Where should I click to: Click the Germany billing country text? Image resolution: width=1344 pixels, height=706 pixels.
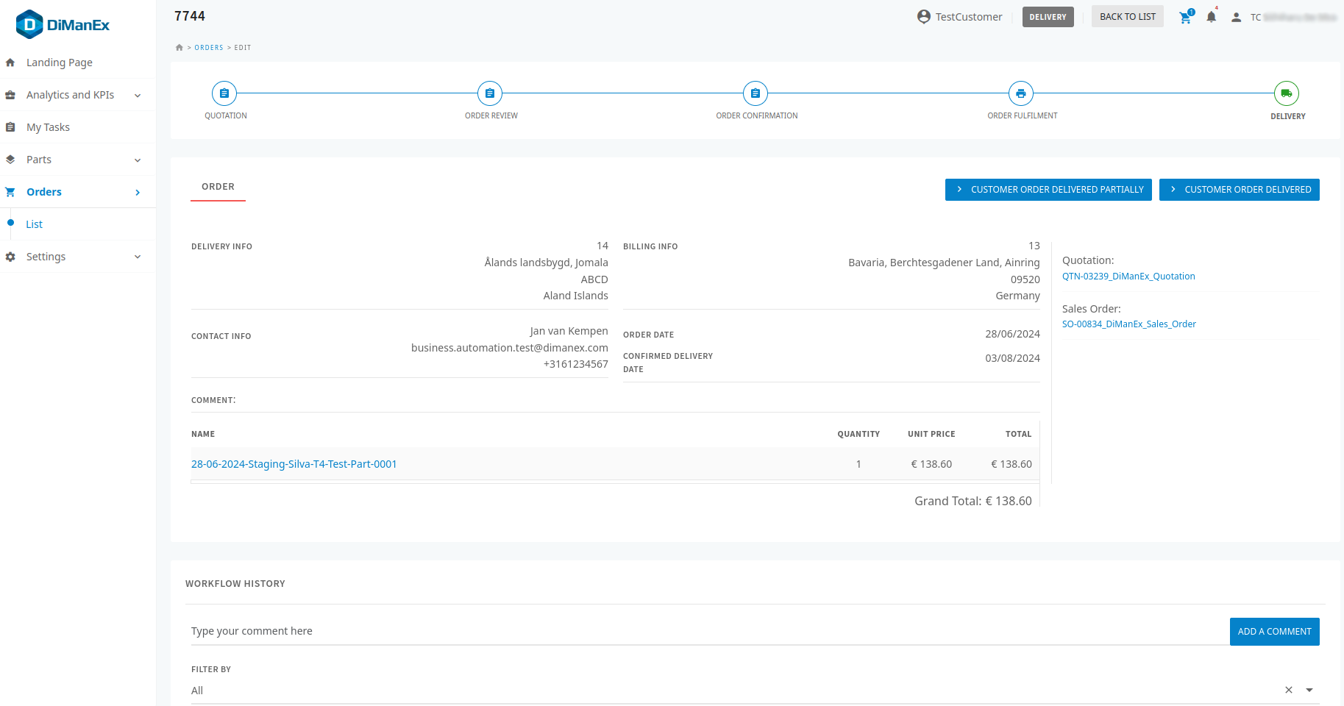click(1017, 296)
